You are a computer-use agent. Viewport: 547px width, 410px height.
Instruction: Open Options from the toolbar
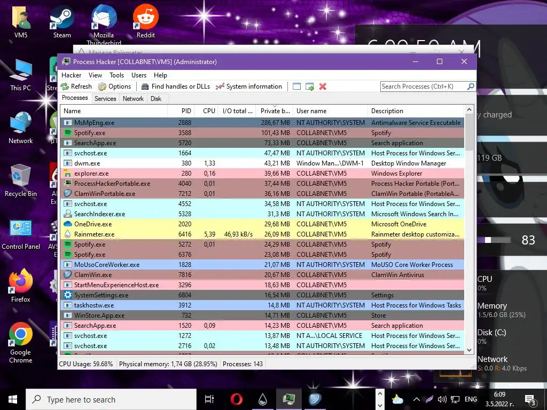[x=114, y=86]
